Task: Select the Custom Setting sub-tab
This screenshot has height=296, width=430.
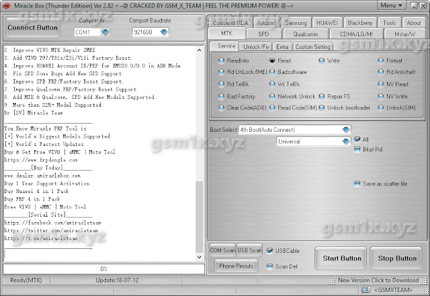Action: pyautogui.click(x=313, y=47)
